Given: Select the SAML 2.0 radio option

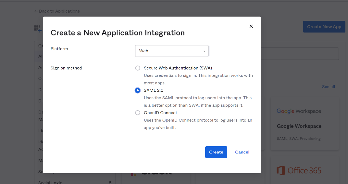Looking at the screenshot, I should pos(138,90).
